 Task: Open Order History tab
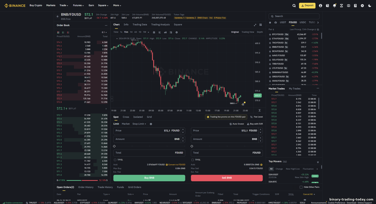click(x=86, y=187)
